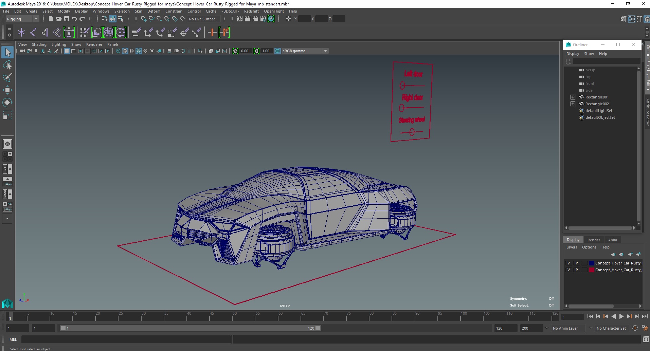Screen dimensions: 650x351
Task: Select the arrow Select tool
Action: pyautogui.click(x=7, y=52)
